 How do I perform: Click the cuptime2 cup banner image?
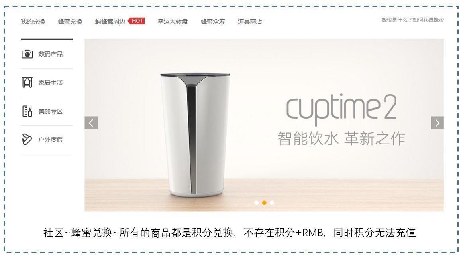pos(264,125)
